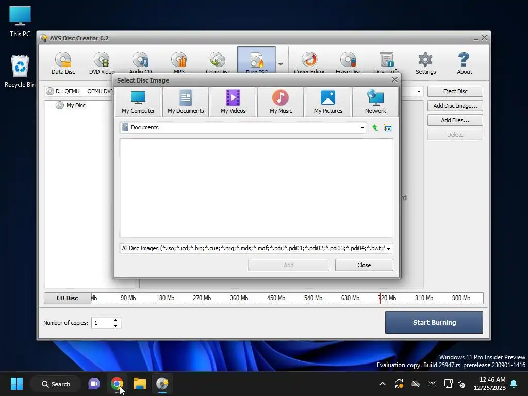
Task: Open File Explorer from taskbar
Action: tap(139, 384)
